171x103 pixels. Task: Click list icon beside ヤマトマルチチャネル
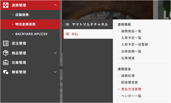67,24
